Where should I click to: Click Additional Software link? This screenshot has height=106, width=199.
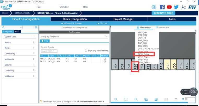click(x=71, y=23)
